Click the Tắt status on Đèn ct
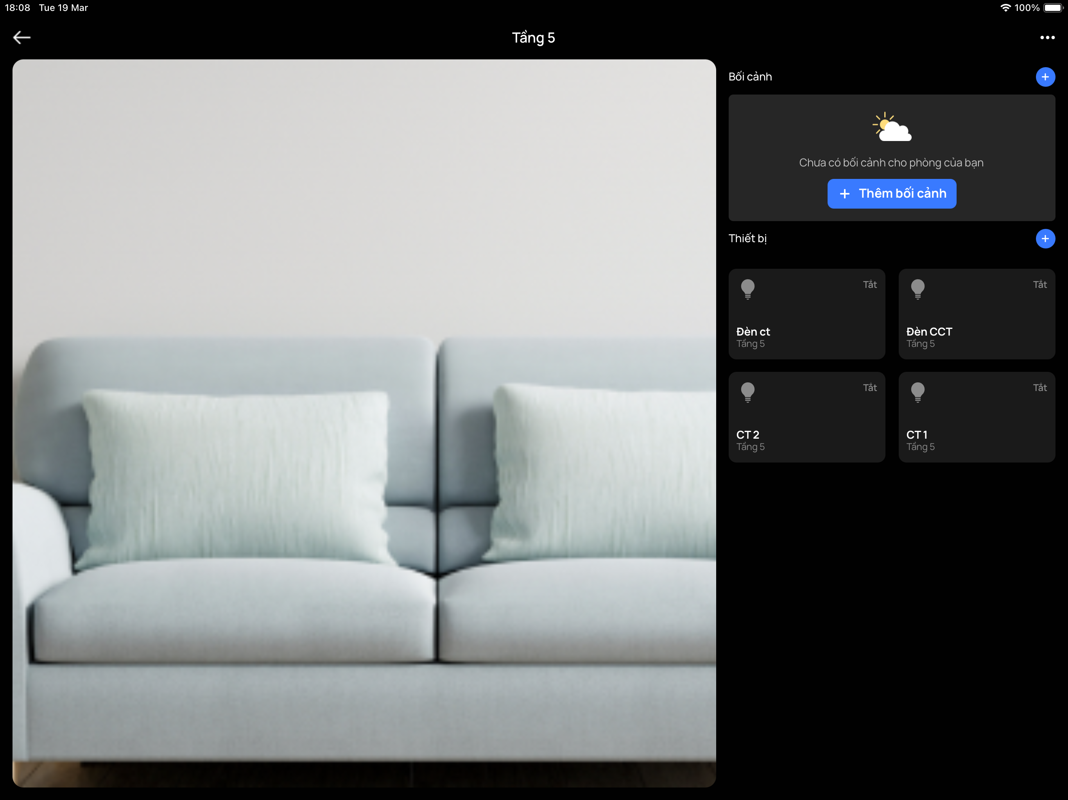The width and height of the screenshot is (1068, 800). pyautogui.click(x=869, y=285)
